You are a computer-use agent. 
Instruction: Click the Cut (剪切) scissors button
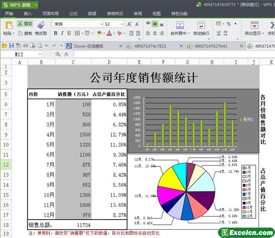point(25,23)
